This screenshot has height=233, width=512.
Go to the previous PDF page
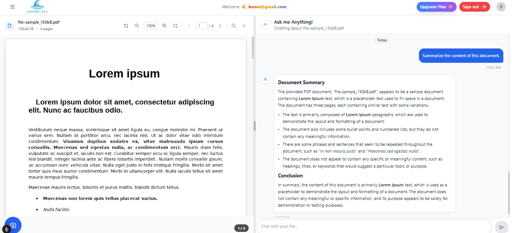(189, 26)
